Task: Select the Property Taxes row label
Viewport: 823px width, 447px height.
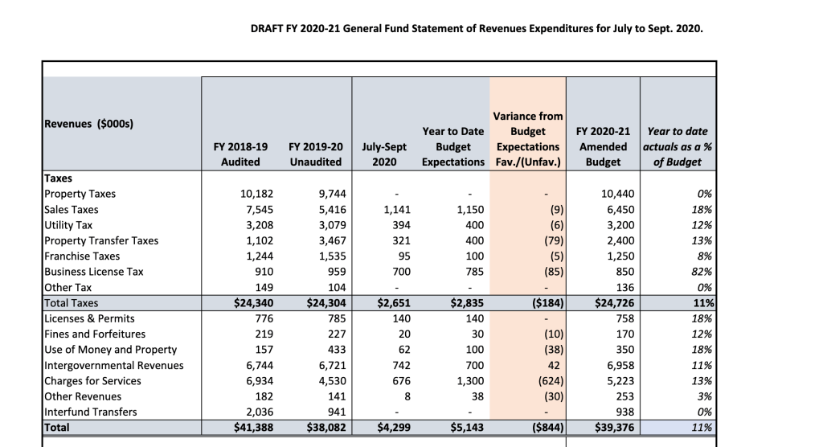Action: click(80, 194)
